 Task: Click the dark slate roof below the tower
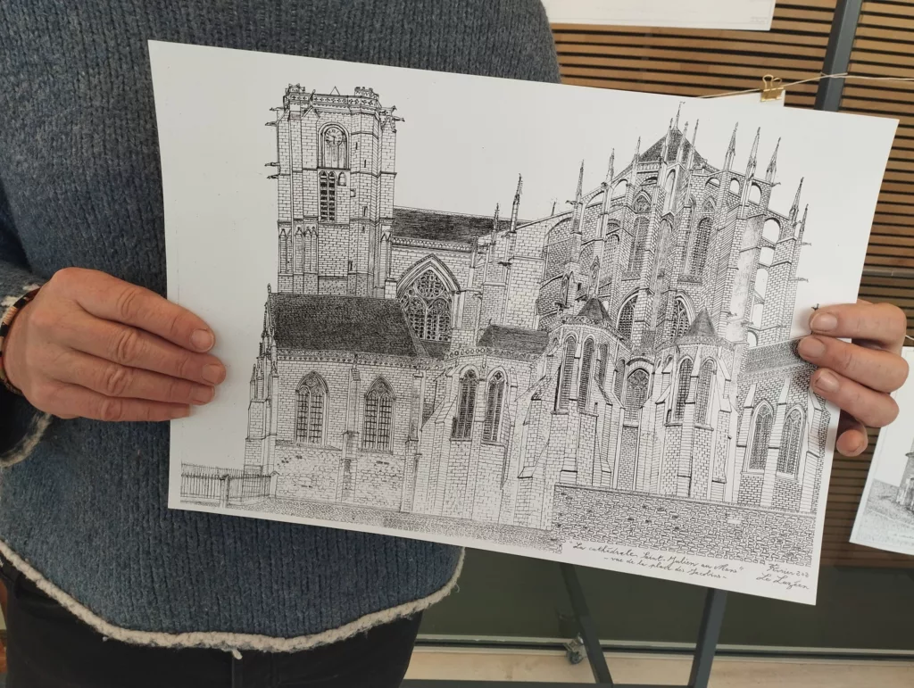click(x=339, y=323)
